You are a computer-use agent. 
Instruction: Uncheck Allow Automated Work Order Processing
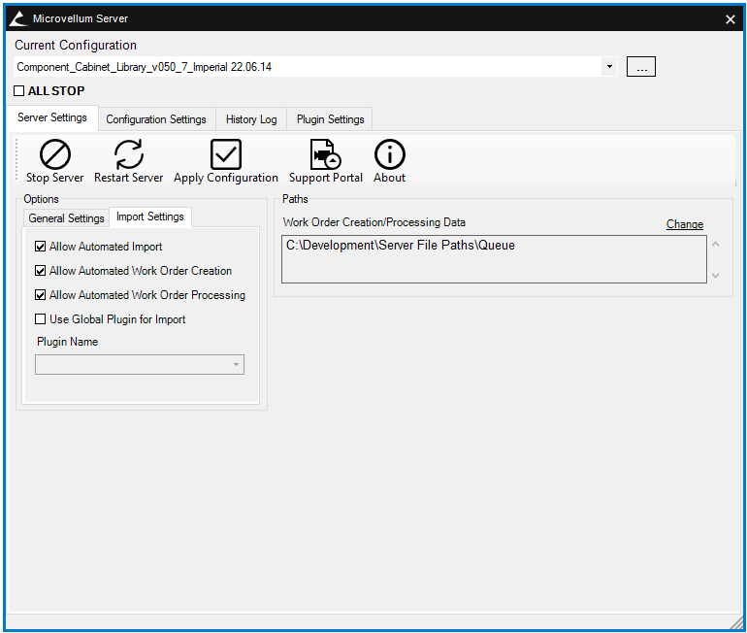point(41,295)
